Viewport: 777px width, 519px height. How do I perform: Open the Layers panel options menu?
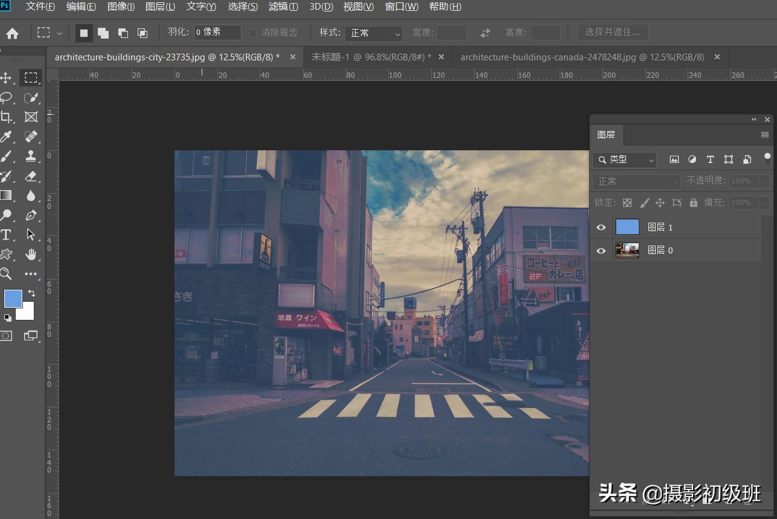pyautogui.click(x=764, y=135)
